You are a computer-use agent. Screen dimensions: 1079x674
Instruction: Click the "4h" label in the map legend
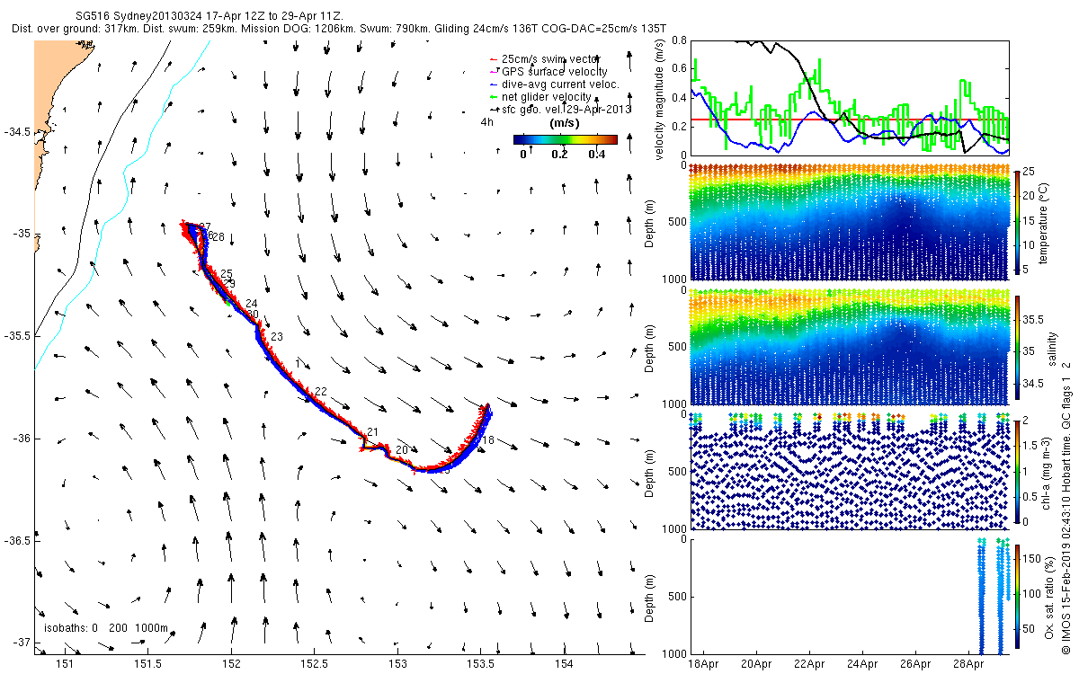pos(486,120)
